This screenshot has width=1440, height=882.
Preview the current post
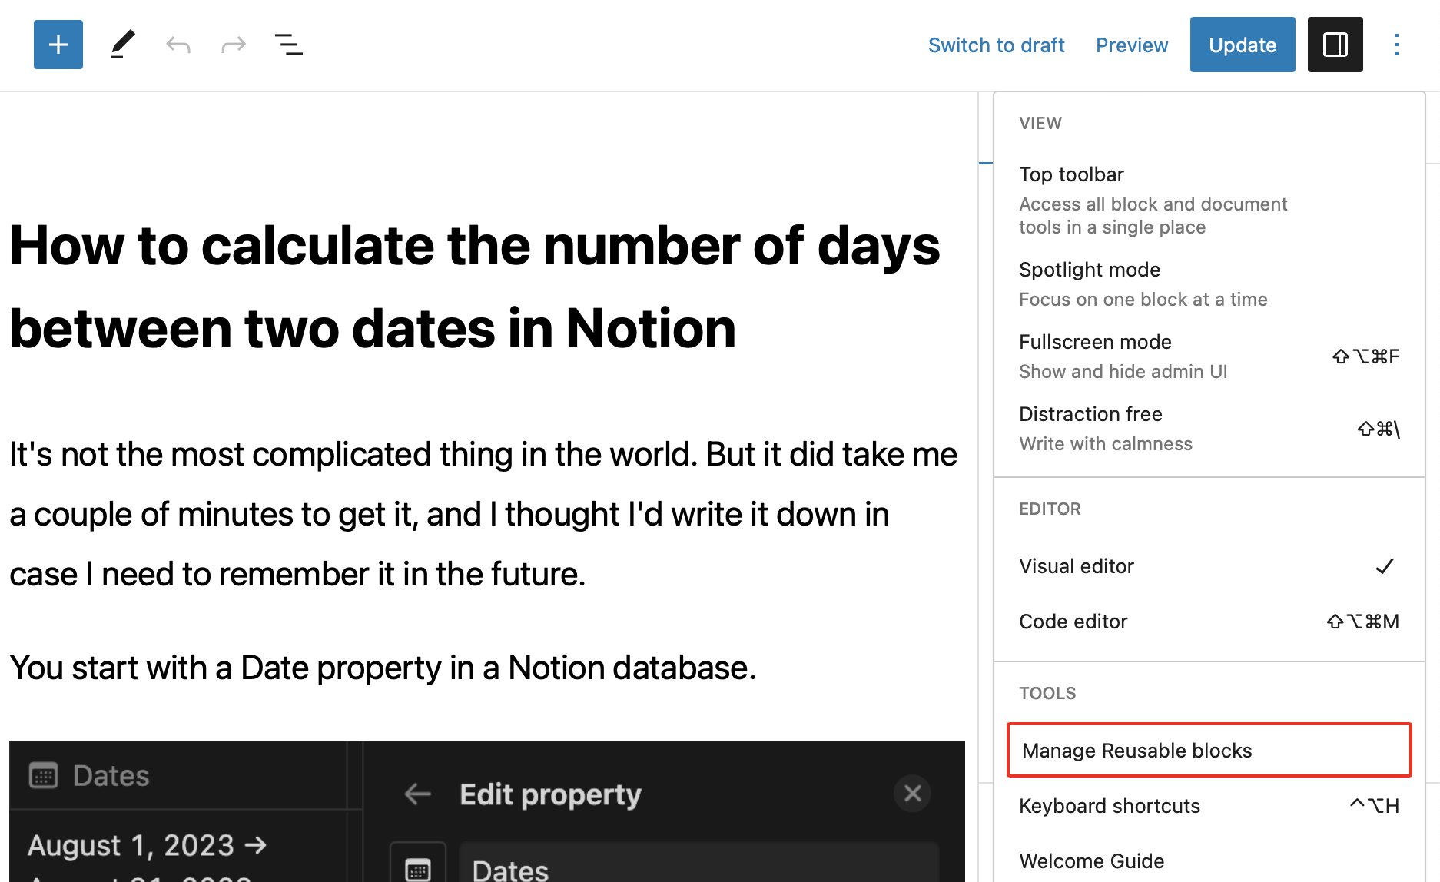[x=1131, y=45]
